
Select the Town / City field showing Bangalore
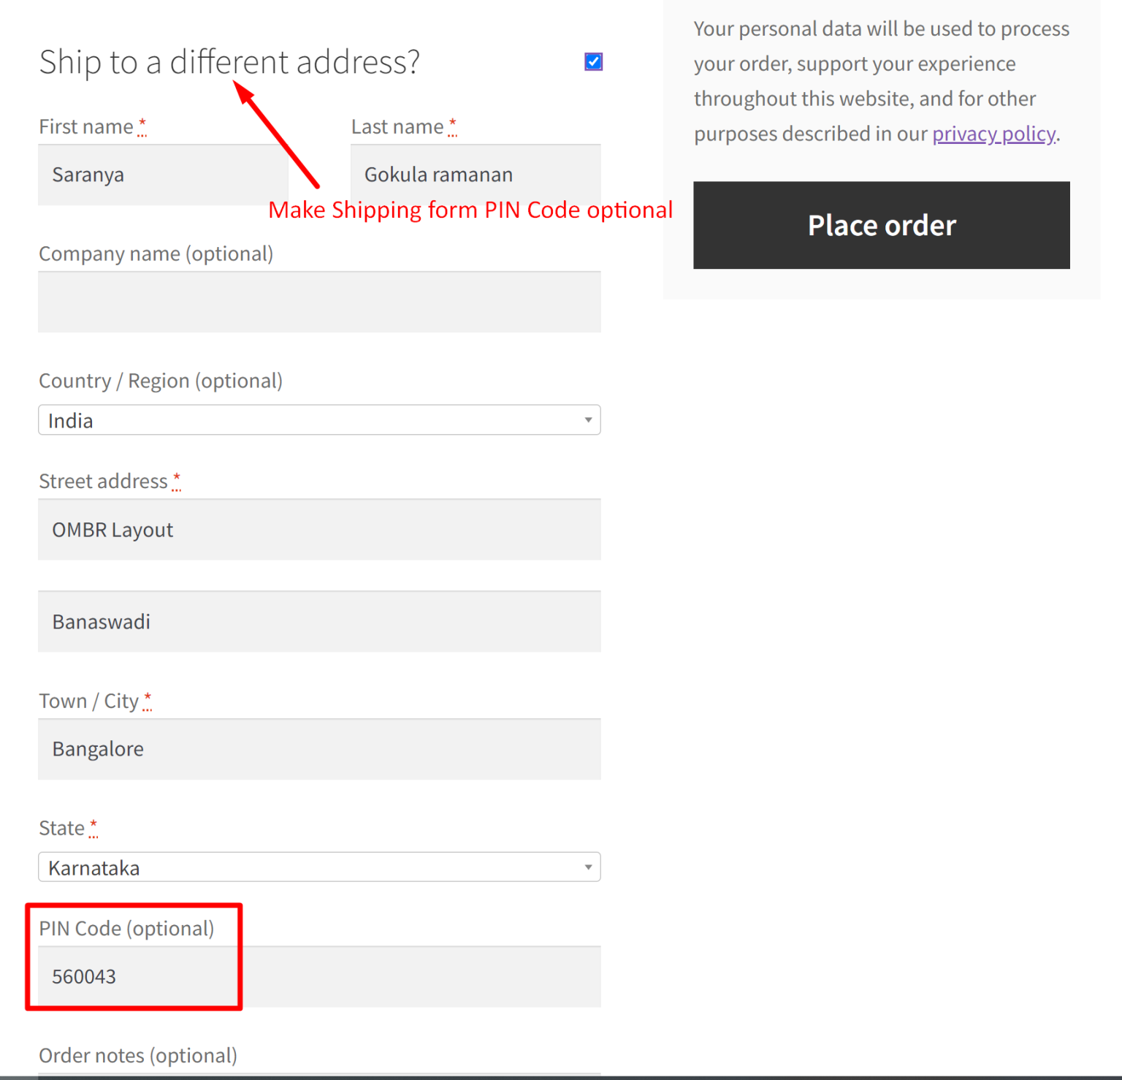319,749
